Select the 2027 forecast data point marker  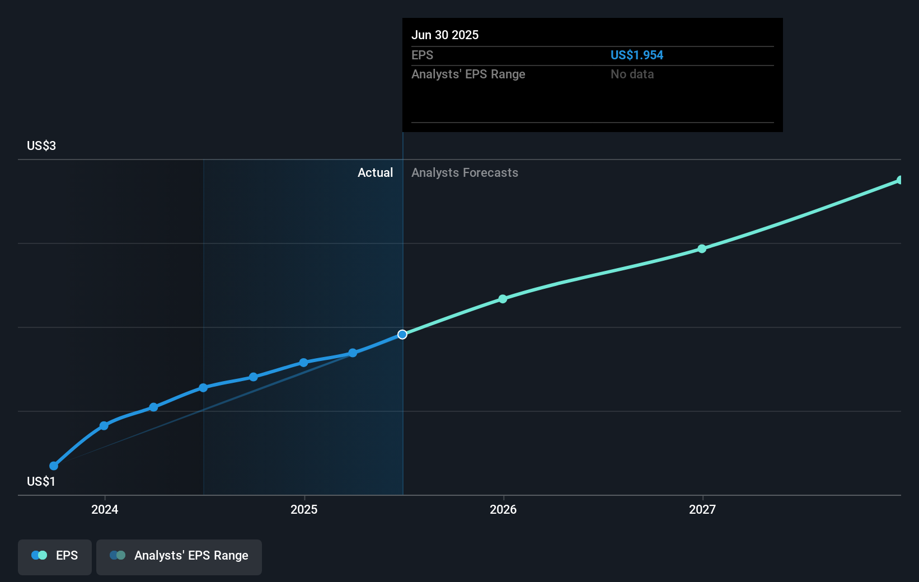point(702,249)
